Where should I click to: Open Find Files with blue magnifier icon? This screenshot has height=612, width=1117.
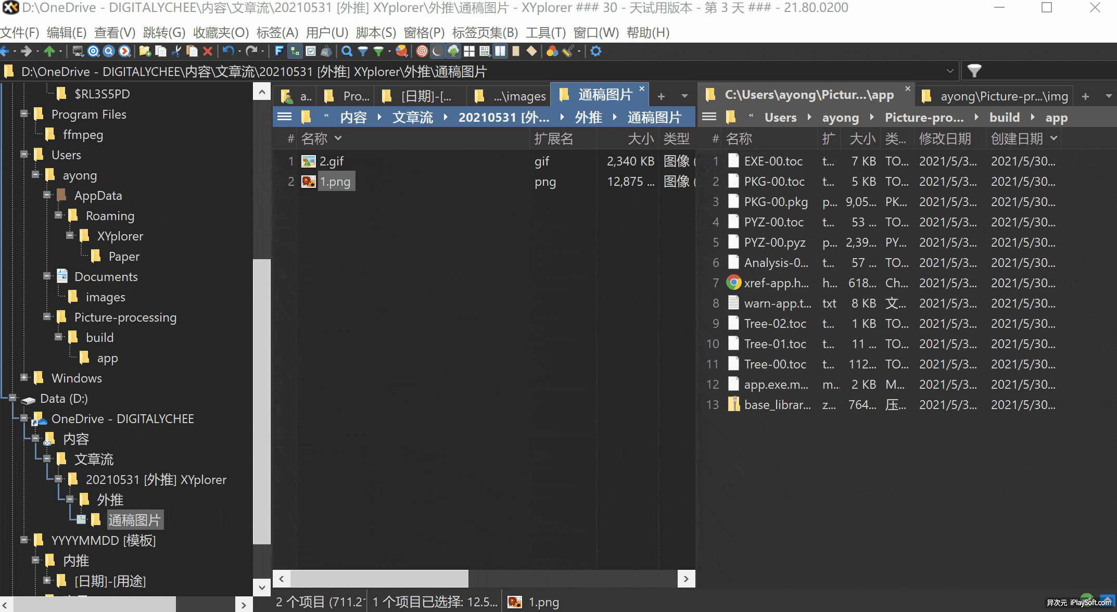[x=347, y=51]
